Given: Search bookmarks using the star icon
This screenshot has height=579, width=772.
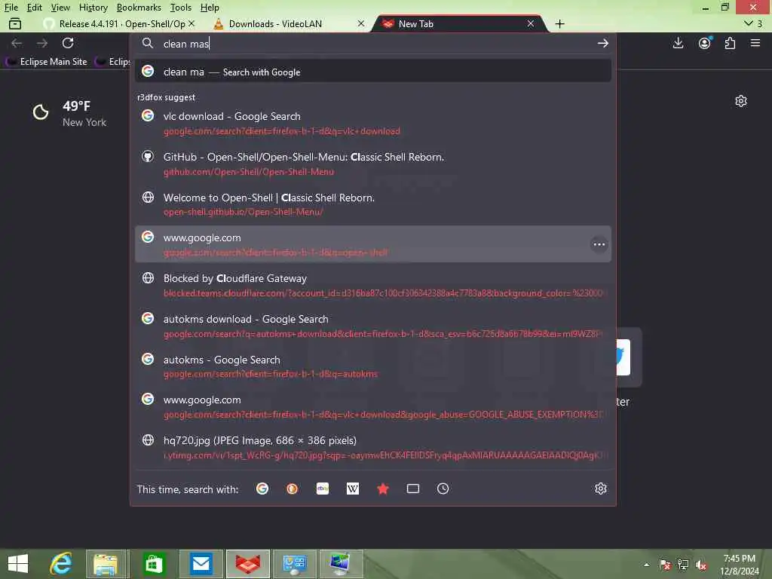Looking at the screenshot, I should (x=382, y=489).
